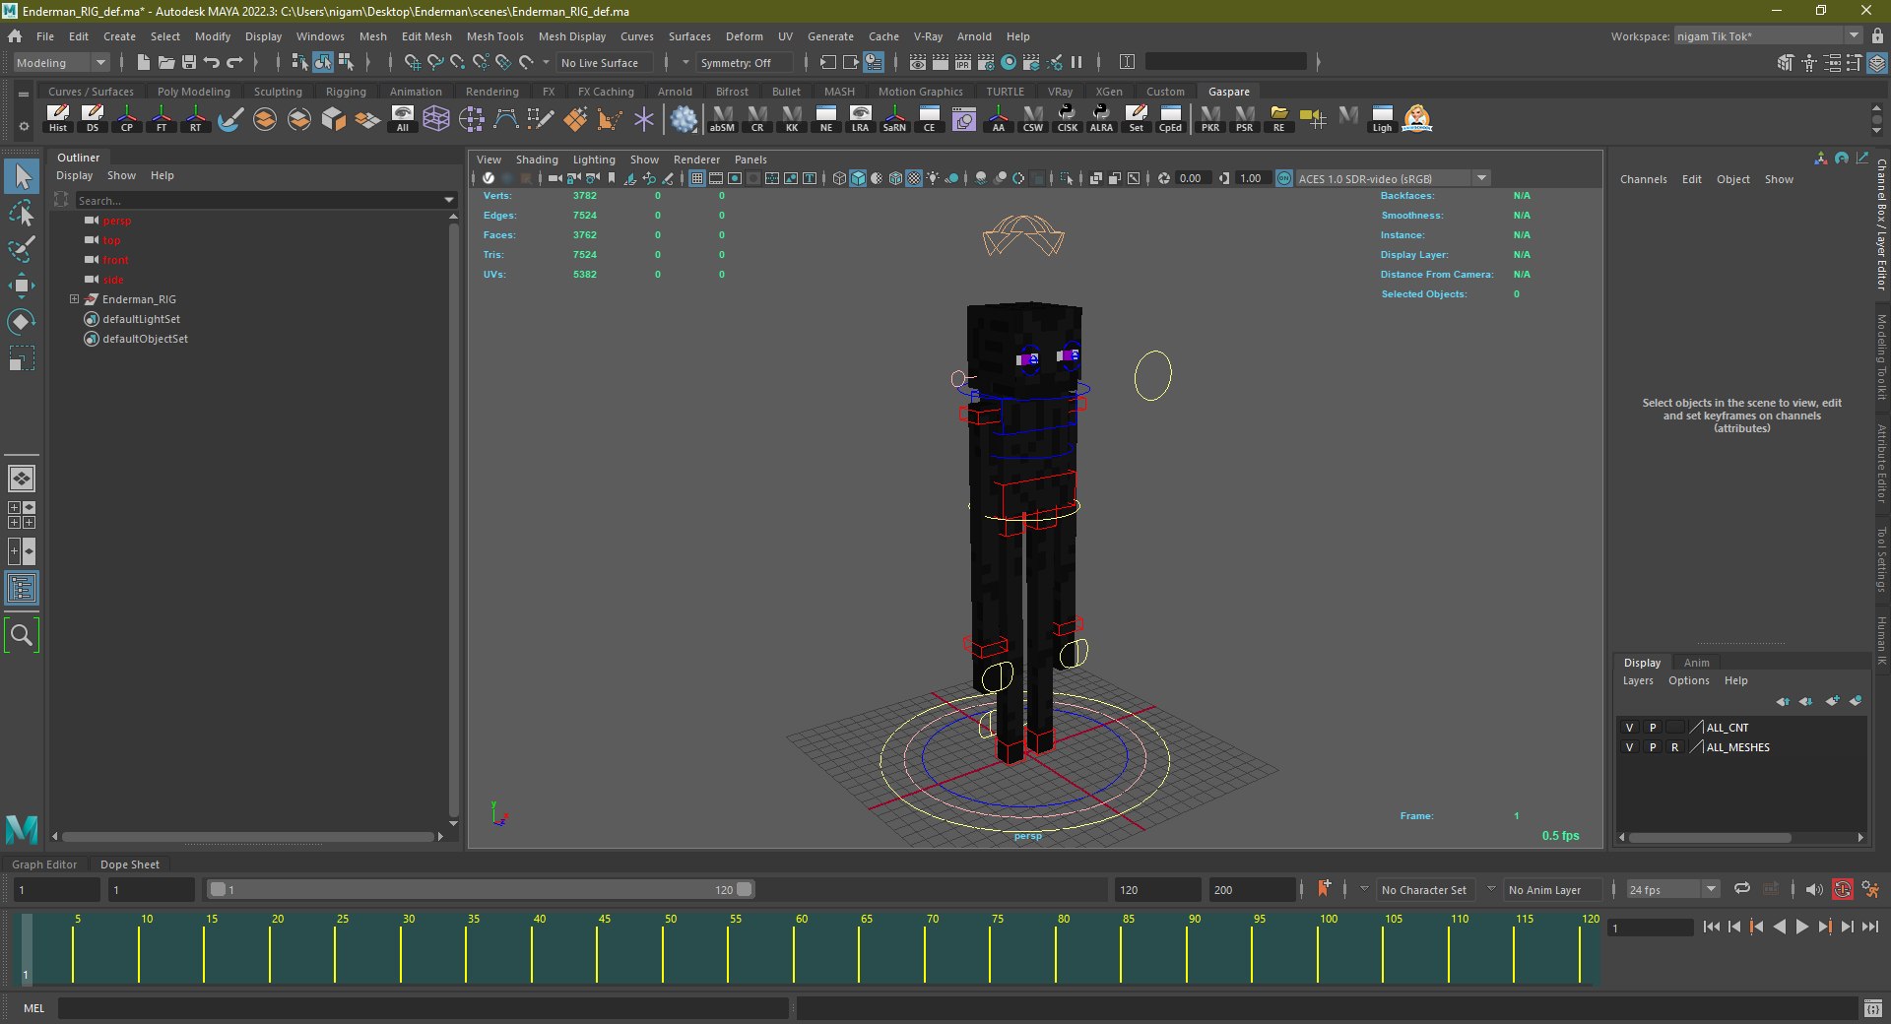Click the time slider at frame 60
The height and width of the screenshot is (1024, 1891).
[x=794, y=950]
